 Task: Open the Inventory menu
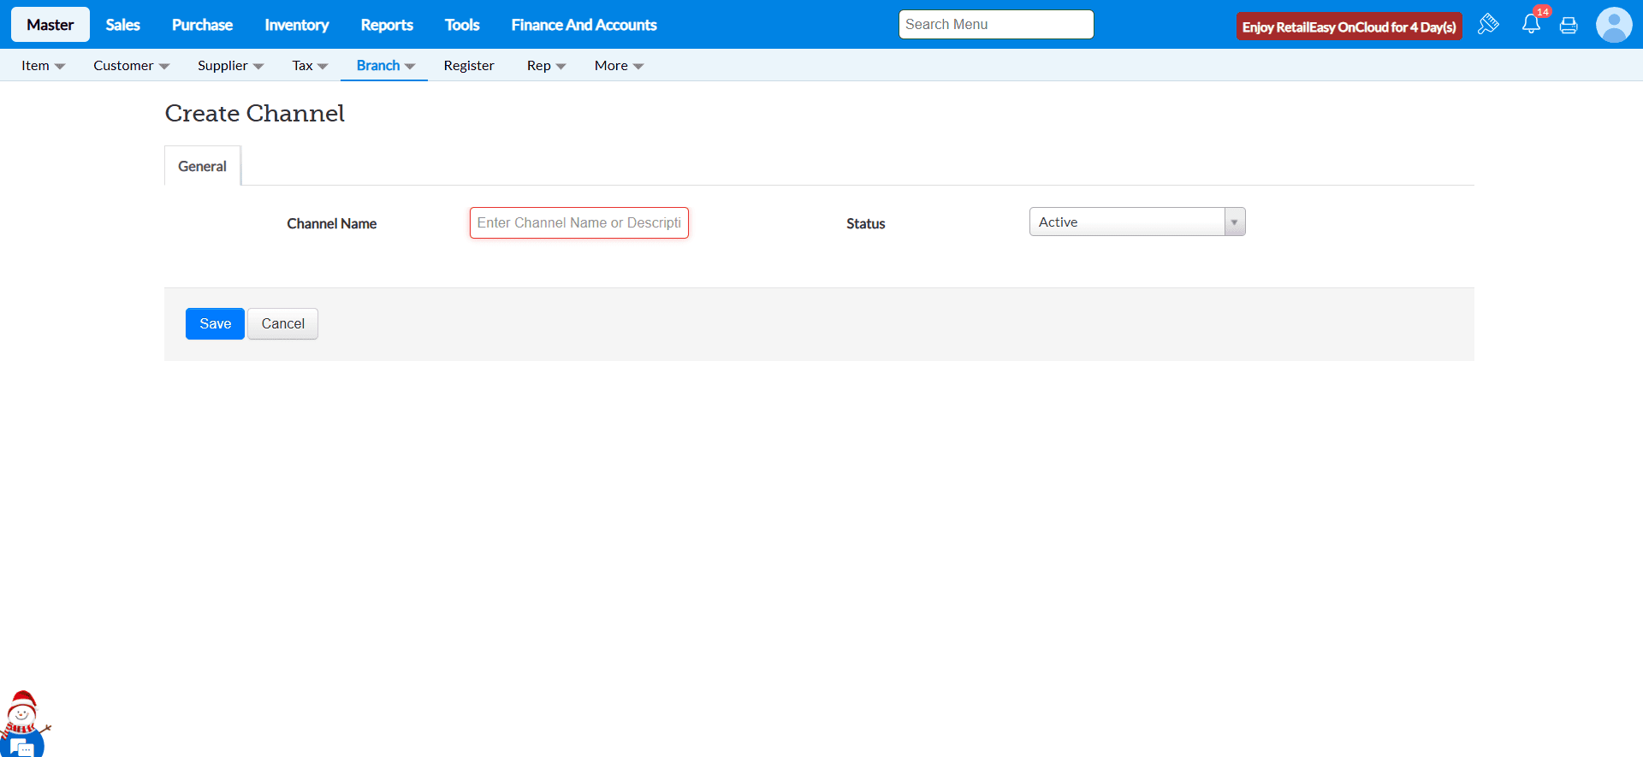(296, 25)
